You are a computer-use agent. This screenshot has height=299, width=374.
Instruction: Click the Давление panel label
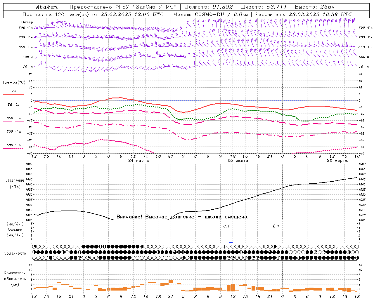click(x=15, y=180)
